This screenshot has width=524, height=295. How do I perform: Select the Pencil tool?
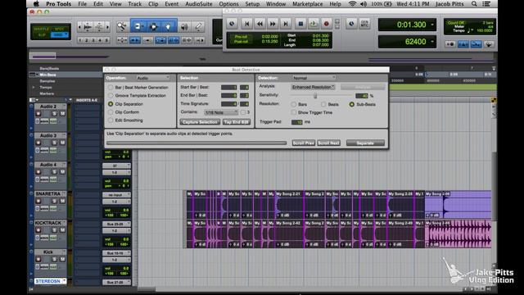(198, 27)
